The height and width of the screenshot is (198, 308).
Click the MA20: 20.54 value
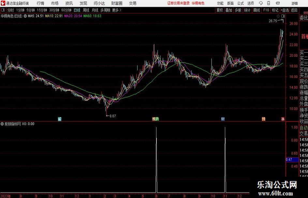click(73, 16)
